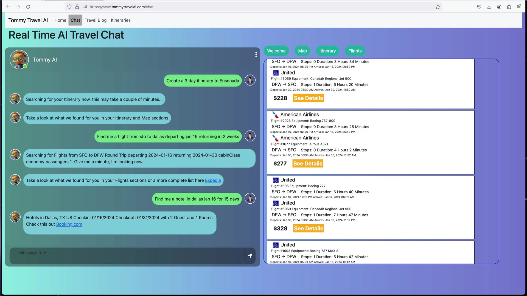Click the 'Find me a hotel in dallas' message

pyautogui.click(x=197, y=199)
